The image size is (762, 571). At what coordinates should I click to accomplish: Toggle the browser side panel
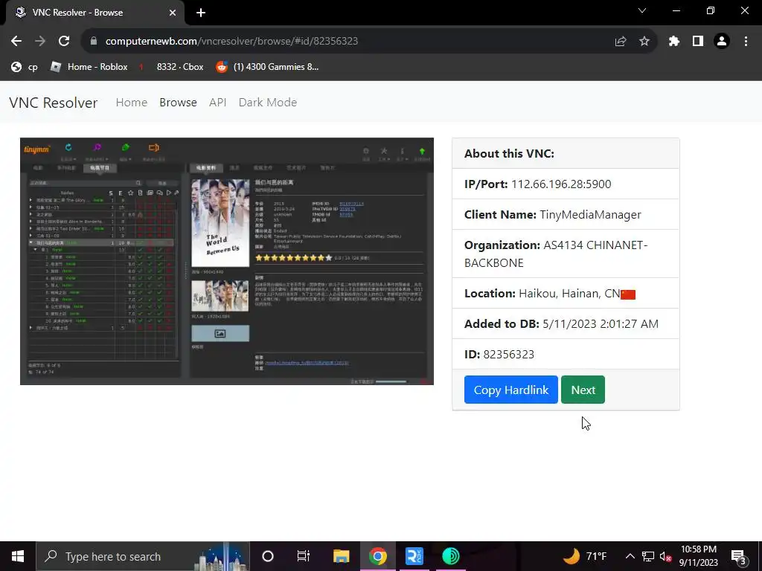coord(698,42)
